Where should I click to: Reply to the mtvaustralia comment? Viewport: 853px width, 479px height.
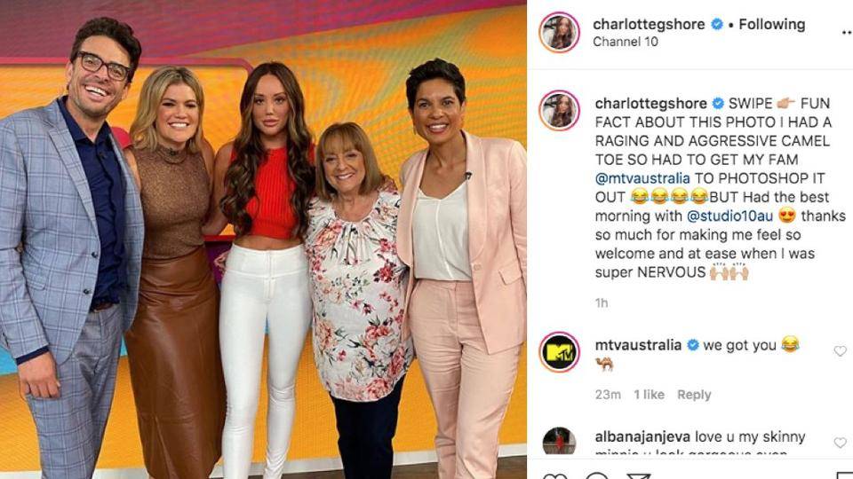pos(694,395)
